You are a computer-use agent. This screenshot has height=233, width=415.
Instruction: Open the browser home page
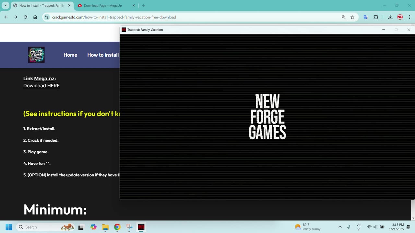coord(35,17)
